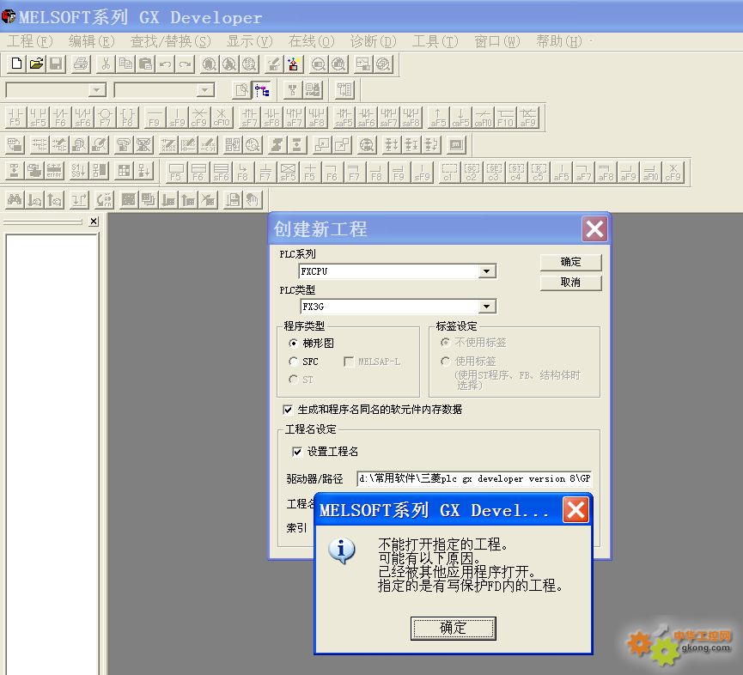Close the MELSOFT error message box

click(576, 510)
